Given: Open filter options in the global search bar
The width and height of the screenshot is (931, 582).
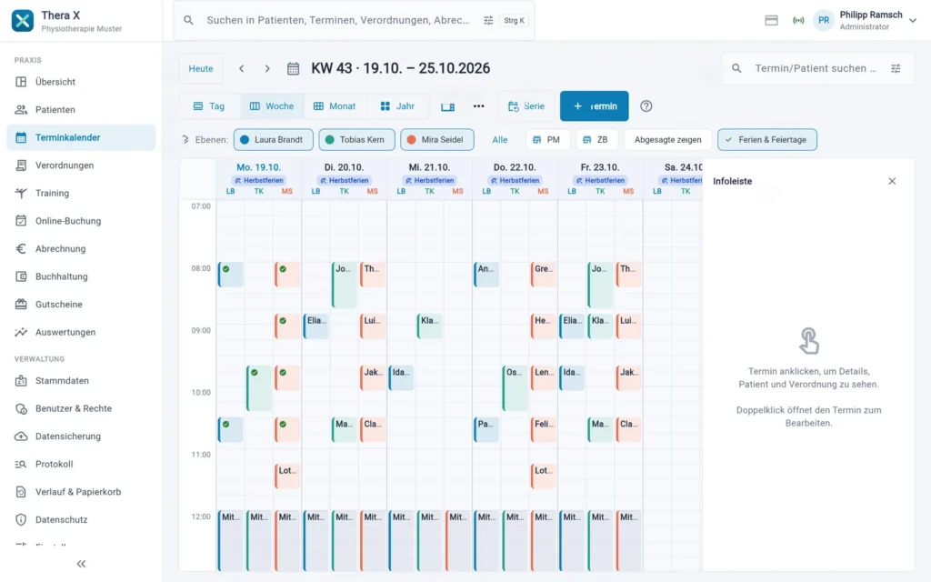Looking at the screenshot, I should click(x=488, y=20).
